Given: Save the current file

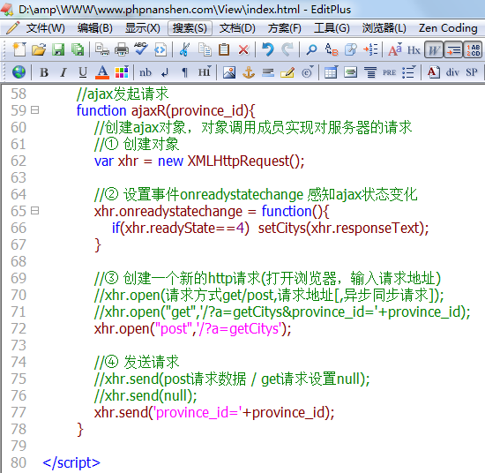Looking at the screenshot, I should 58,49.
